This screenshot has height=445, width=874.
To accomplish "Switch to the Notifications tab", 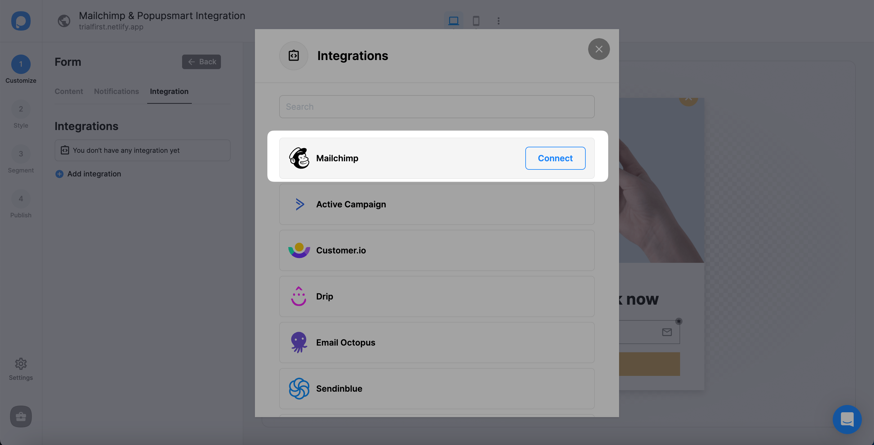I will click(x=117, y=91).
